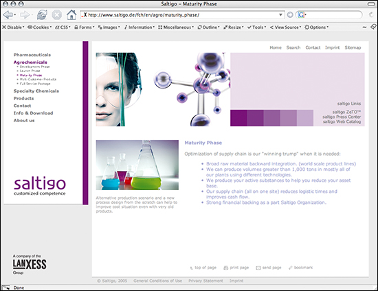Click the top of page arrow icon
The height and width of the screenshot is (291, 378).
pos(192,268)
